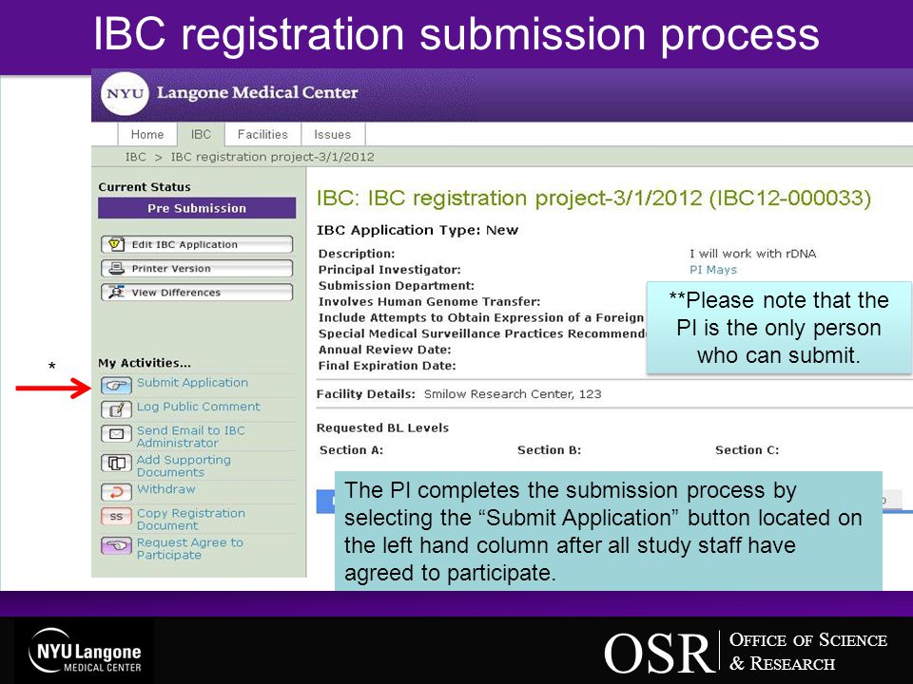913x684 pixels.
Task: Click the Submit Application hand icon
Action: coord(116,385)
